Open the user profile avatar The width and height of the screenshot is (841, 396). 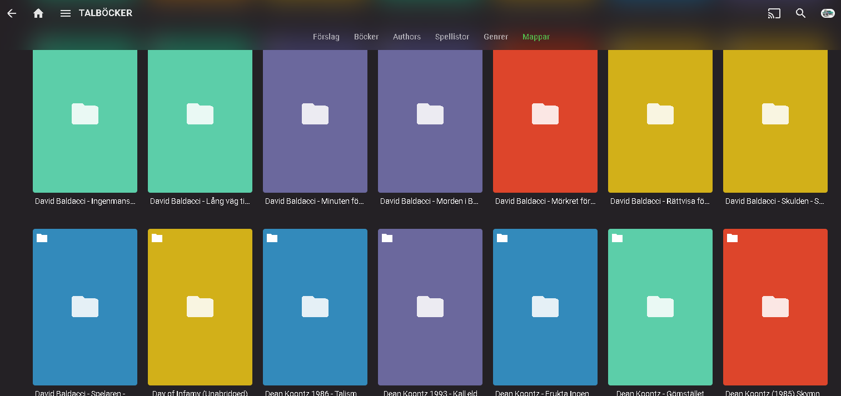click(x=828, y=13)
